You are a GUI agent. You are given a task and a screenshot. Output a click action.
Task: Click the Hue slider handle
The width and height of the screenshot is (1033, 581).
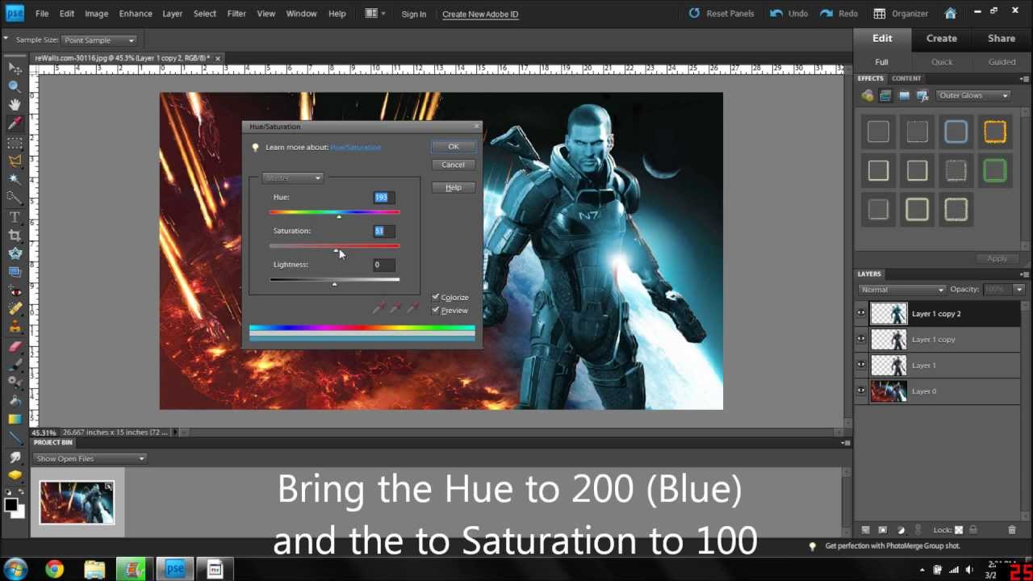(339, 216)
